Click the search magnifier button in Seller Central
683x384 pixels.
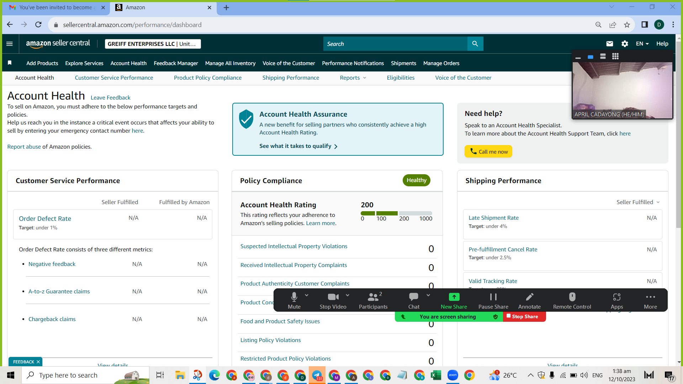475,44
